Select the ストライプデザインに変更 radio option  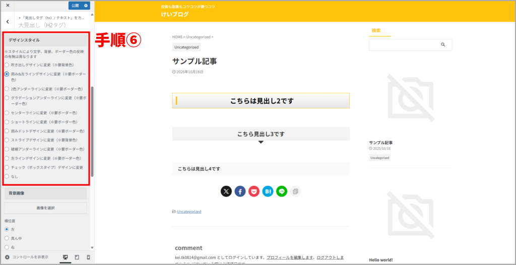pos(7,140)
